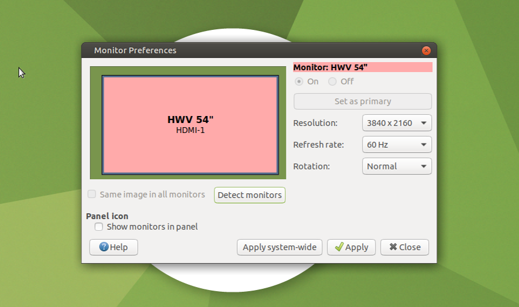Click the Resolution: label

point(315,123)
